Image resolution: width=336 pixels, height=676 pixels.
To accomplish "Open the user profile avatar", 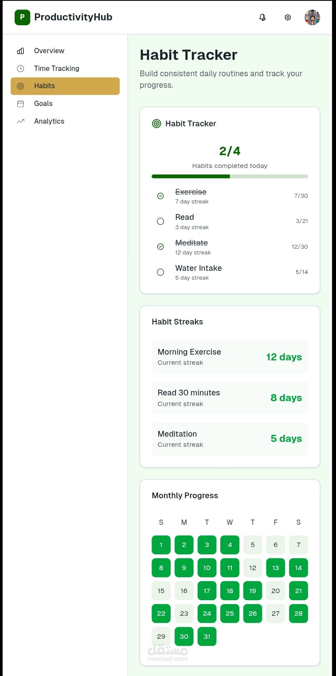I will point(312,17).
